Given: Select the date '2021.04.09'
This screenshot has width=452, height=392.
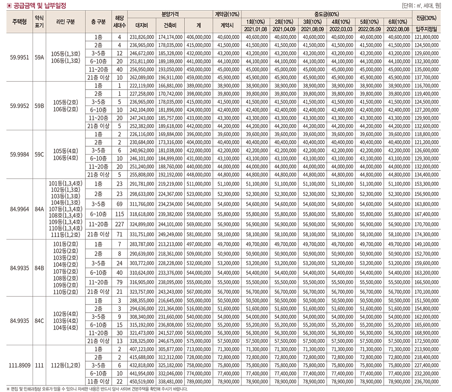Looking at the screenshot, I should click(284, 29).
